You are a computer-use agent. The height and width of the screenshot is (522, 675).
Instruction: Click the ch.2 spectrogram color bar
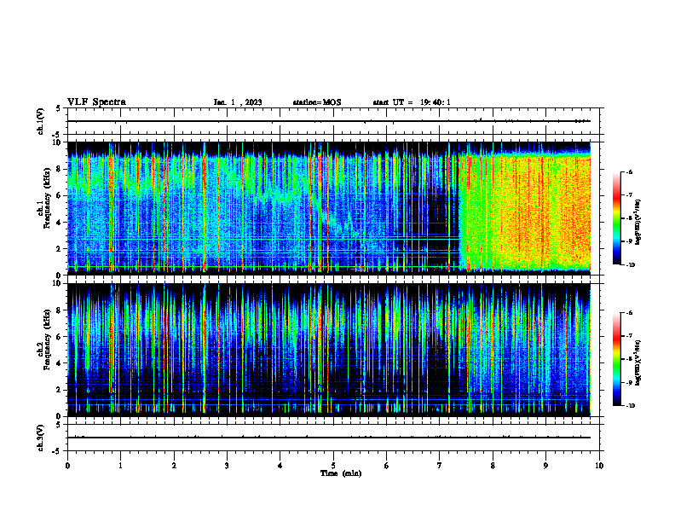[x=616, y=359]
